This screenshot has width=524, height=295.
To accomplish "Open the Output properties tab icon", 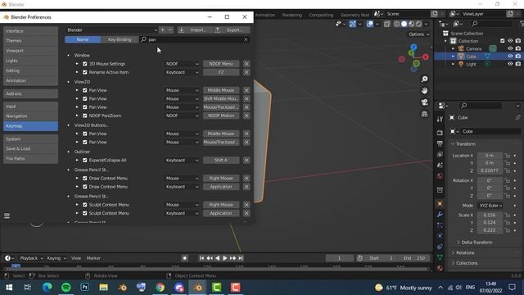I will tap(440, 144).
